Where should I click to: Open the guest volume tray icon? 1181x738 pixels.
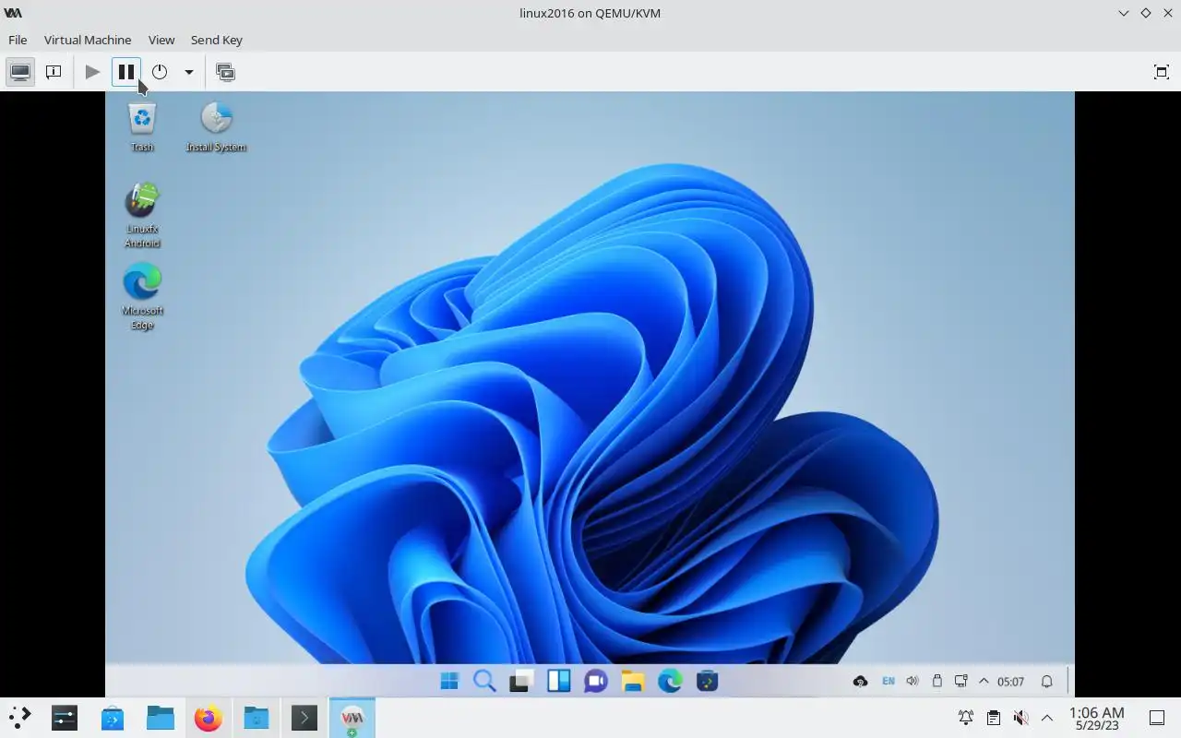point(913,682)
